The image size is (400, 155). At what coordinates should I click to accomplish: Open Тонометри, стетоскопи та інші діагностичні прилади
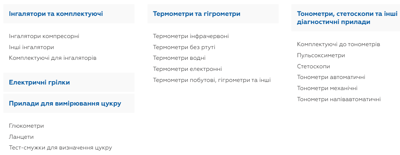tap(347, 18)
